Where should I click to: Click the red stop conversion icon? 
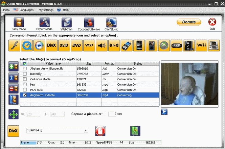pyautogui.click(x=99, y=131)
